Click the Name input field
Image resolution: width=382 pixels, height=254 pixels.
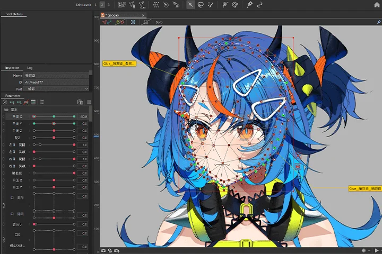[x=56, y=76]
